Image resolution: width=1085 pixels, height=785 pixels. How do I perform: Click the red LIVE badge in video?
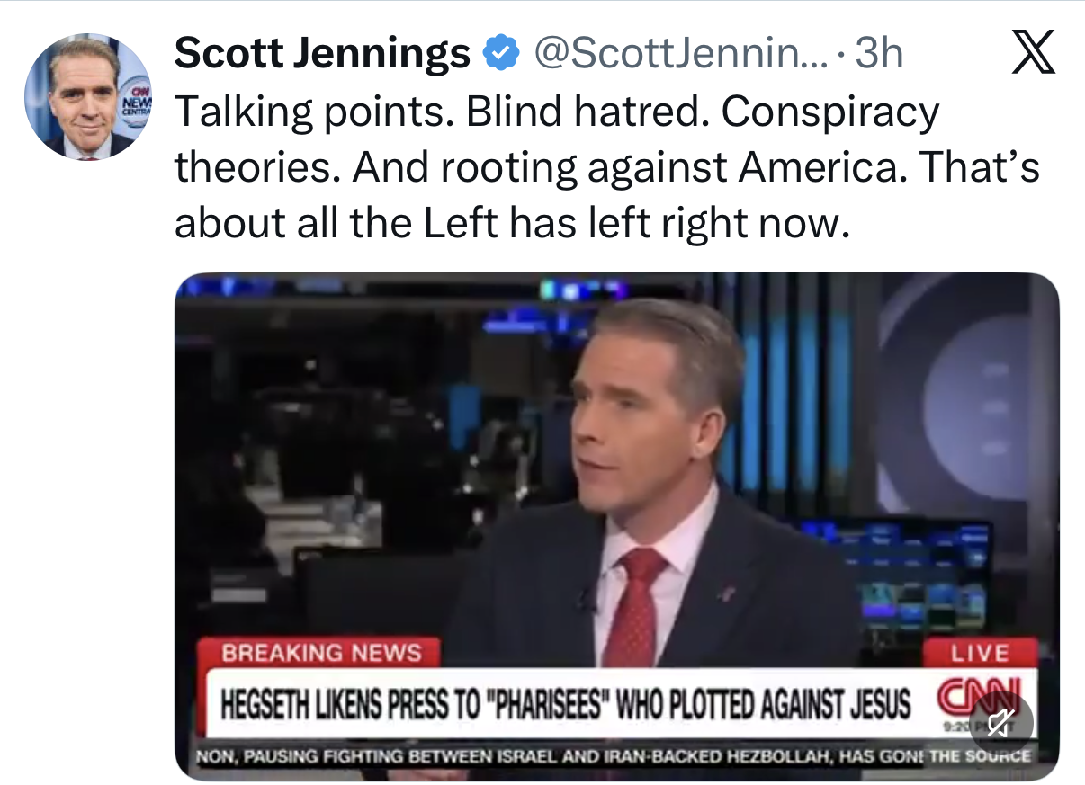coord(980,652)
